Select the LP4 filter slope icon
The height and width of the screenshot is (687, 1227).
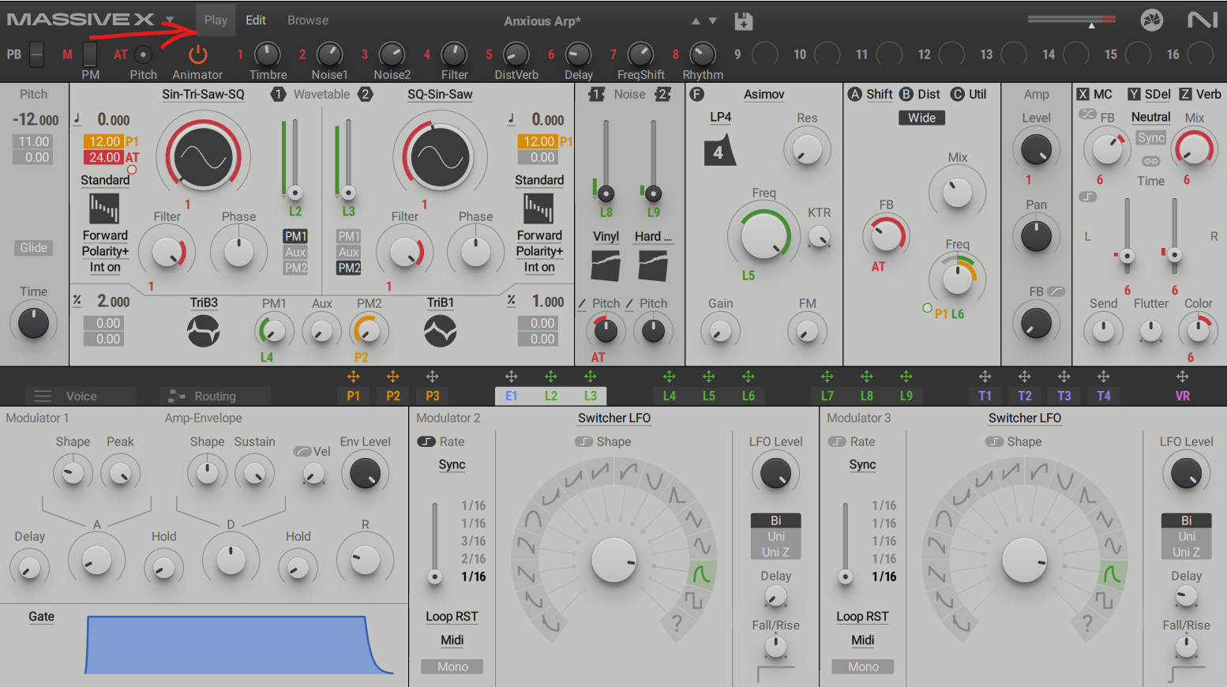point(719,149)
